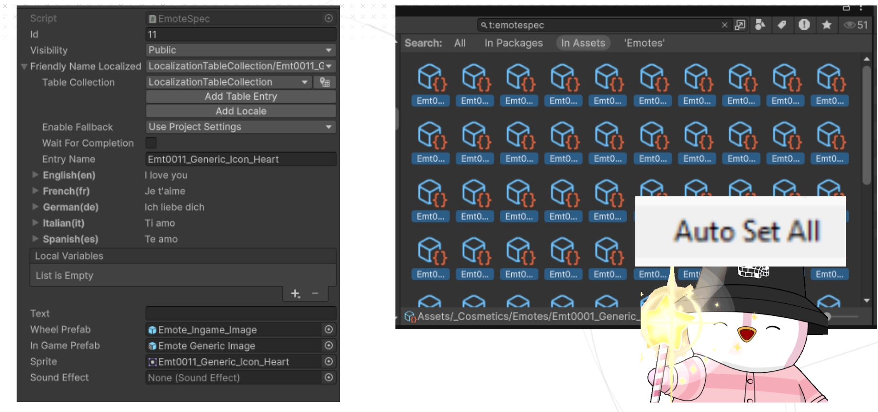Viewport: 878px width, 412px height.
Task: Collapse the Friendly Name Localized foldout
Action: click(x=24, y=67)
